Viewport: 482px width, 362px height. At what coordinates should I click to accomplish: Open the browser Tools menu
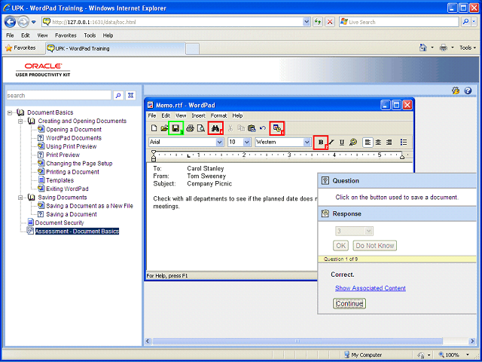tap(90, 35)
